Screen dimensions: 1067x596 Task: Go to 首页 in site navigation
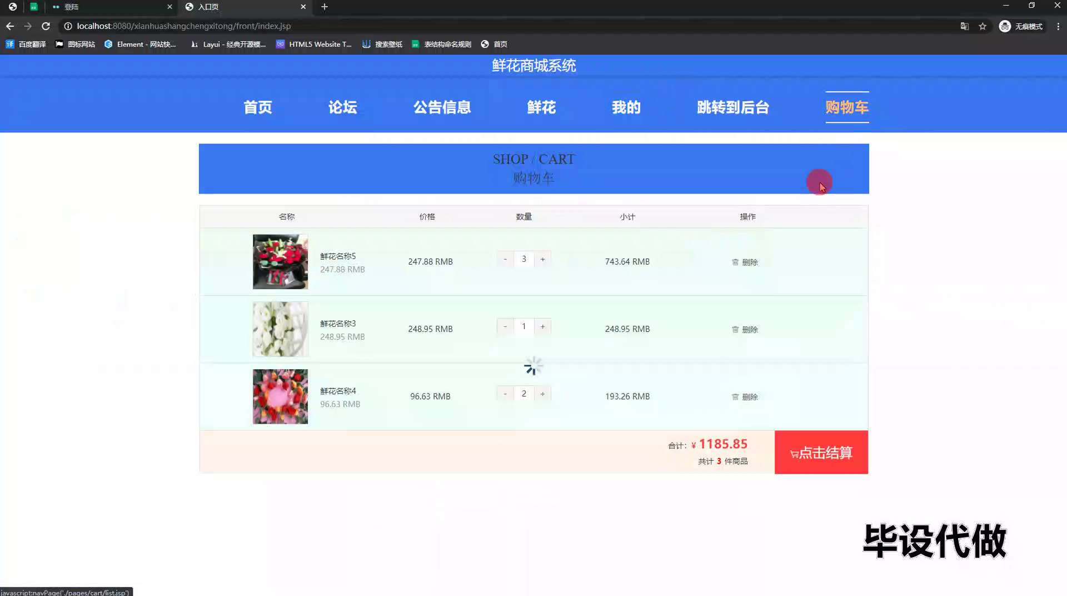pyautogui.click(x=258, y=107)
